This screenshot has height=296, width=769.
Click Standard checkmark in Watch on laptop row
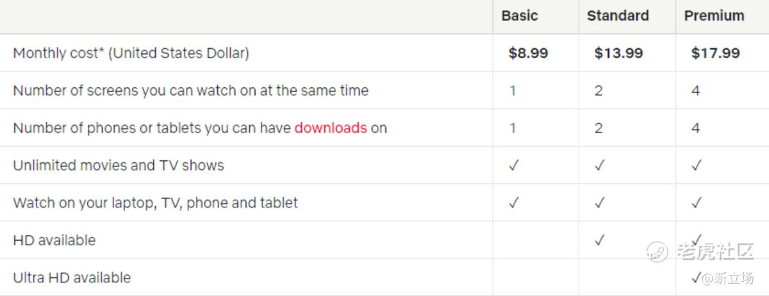(599, 202)
